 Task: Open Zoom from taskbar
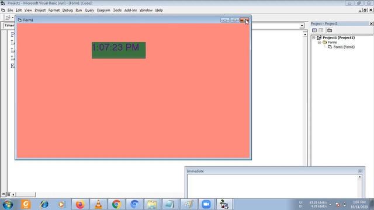coord(206,204)
